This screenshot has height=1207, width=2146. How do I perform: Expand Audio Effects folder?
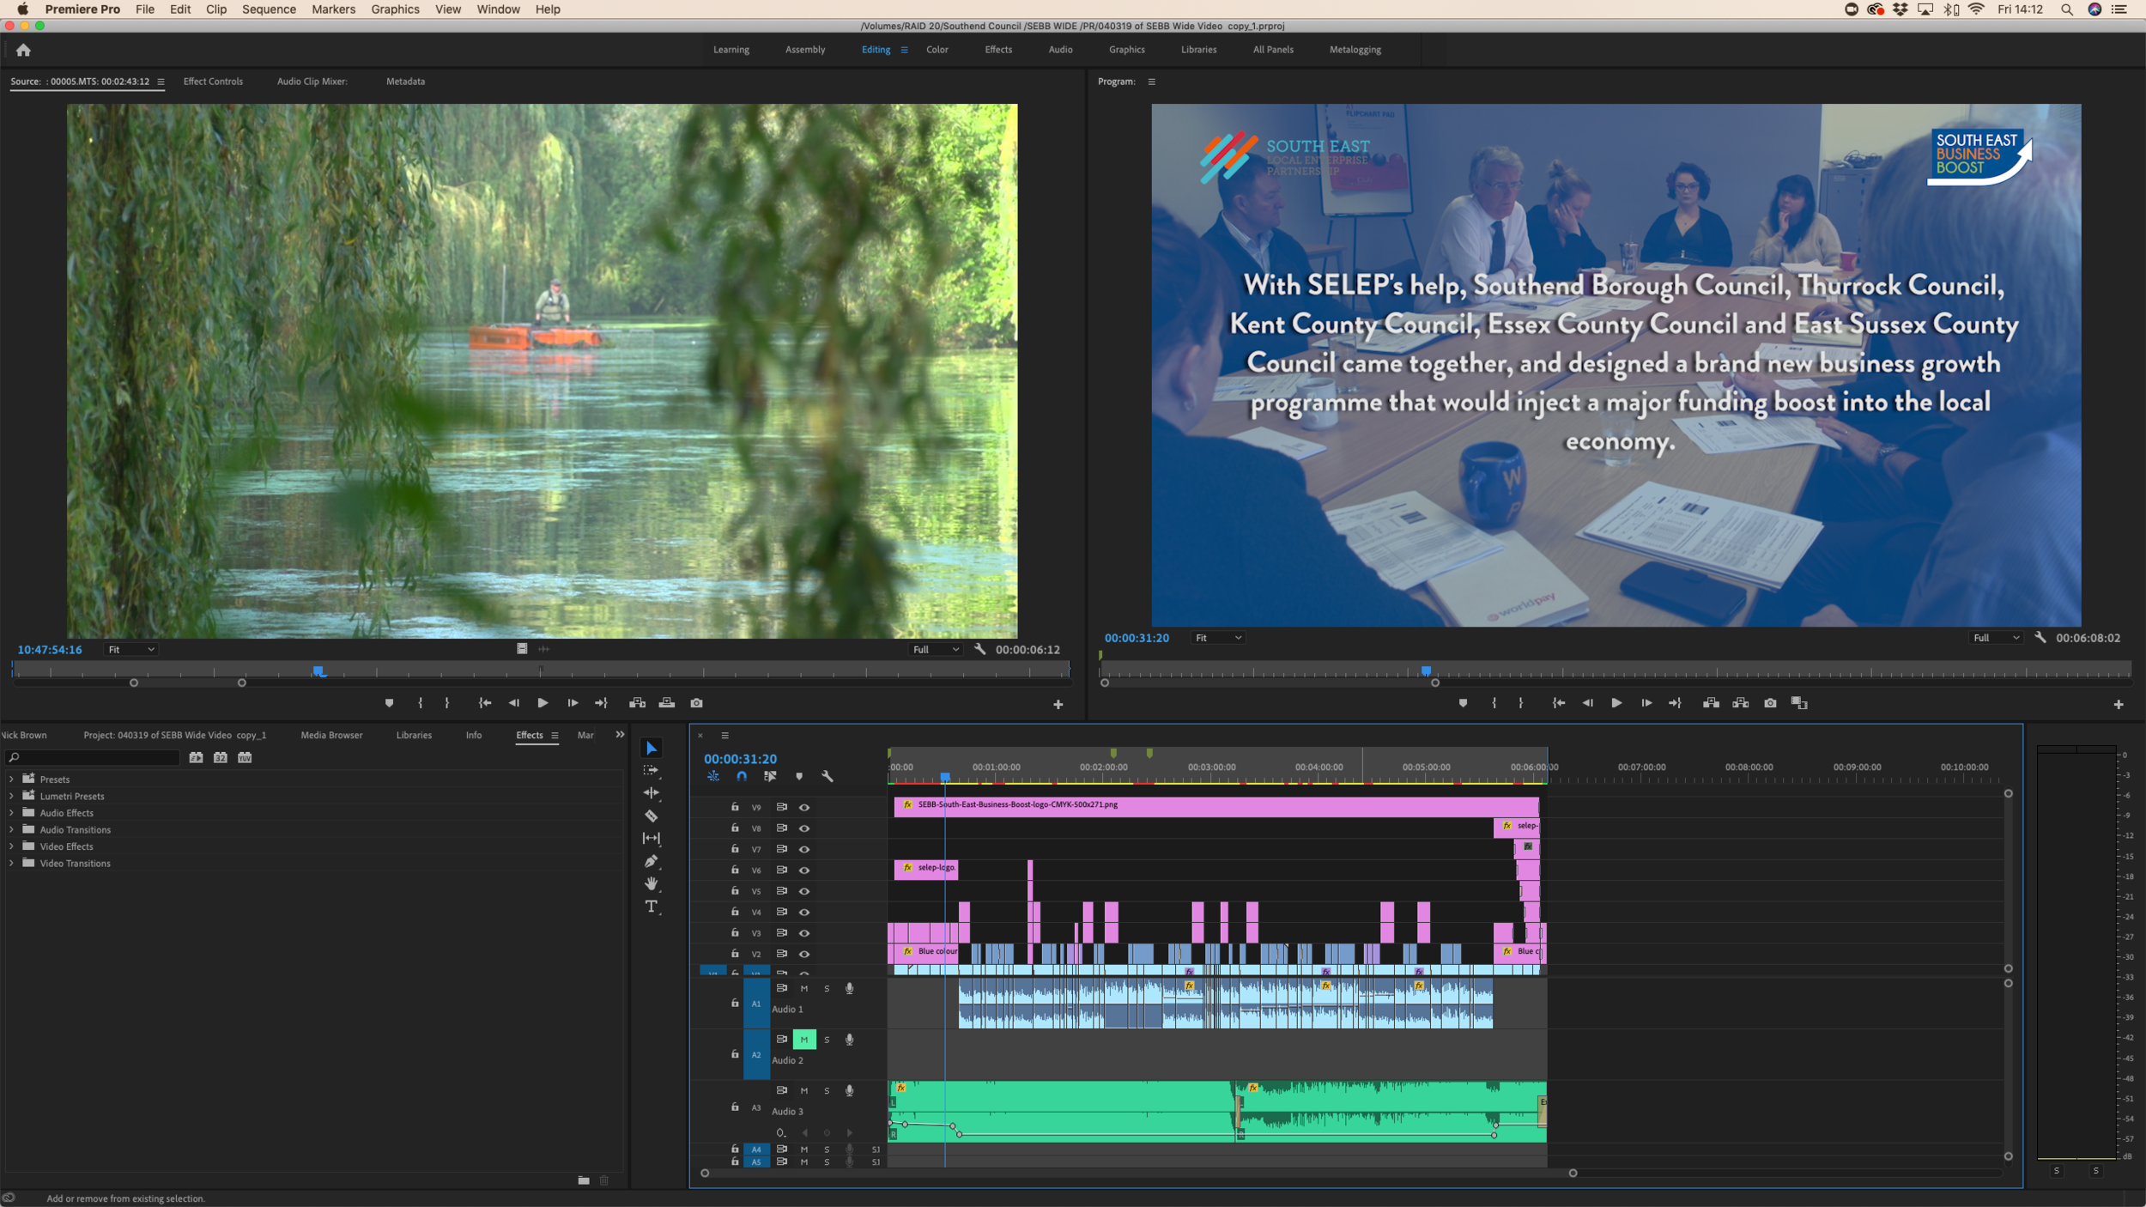(x=11, y=813)
